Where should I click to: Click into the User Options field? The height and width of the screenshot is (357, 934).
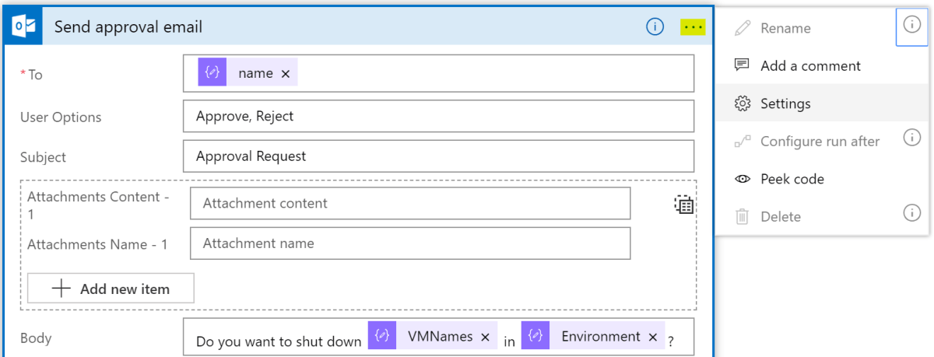(438, 117)
